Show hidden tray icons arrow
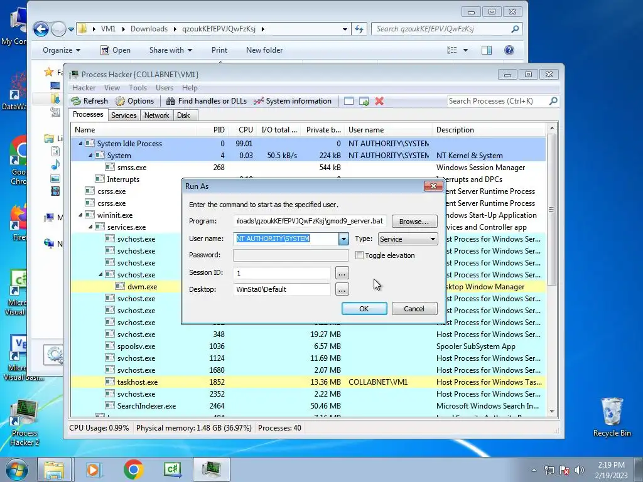The height and width of the screenshot is (482, 643). pyautogui.click(x=534, y=471)
